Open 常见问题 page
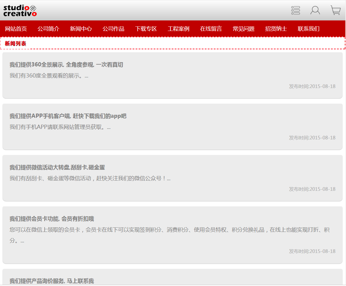 (x=244, y=29)
